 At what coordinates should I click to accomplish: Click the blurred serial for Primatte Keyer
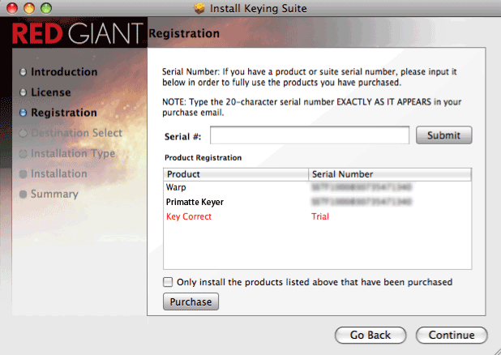pyautogui.click(x=362, y=202)
